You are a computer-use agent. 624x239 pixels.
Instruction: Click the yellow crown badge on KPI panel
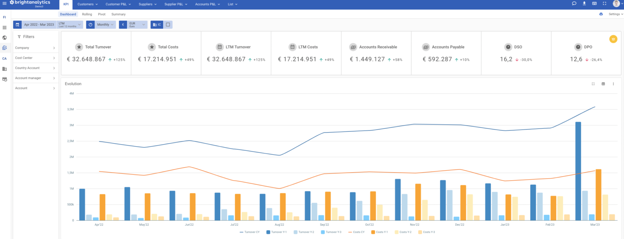[613, 39]
